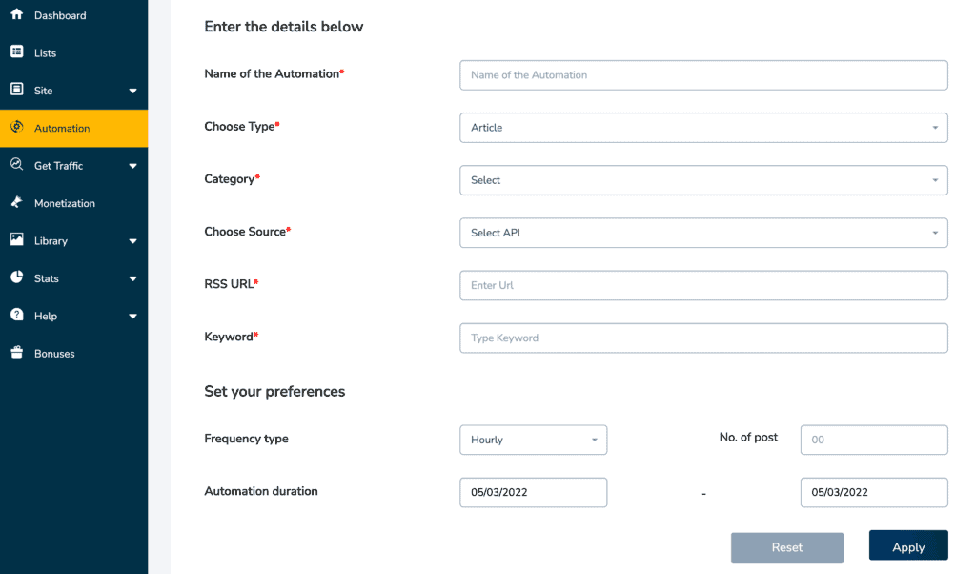
Task: Expand the Site submenu arrow
Action: coord(132,92)
